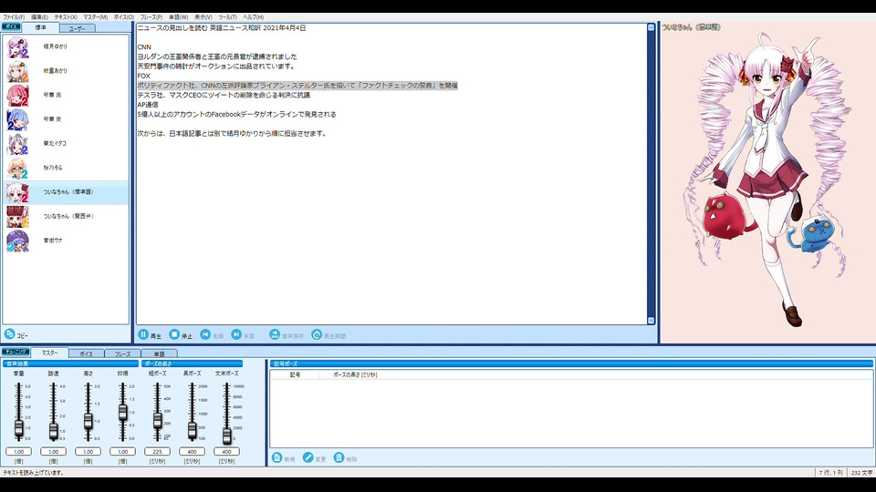This screenshot has height=492, width=876.
Task: Open the マスター(M) menu
Action: pos(96,17)
